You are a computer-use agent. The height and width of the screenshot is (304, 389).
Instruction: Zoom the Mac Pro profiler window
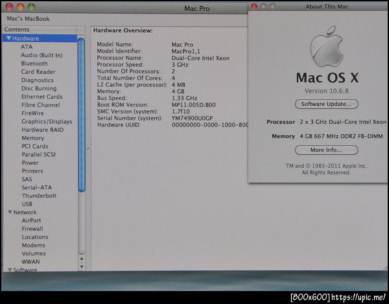[32, 6]
